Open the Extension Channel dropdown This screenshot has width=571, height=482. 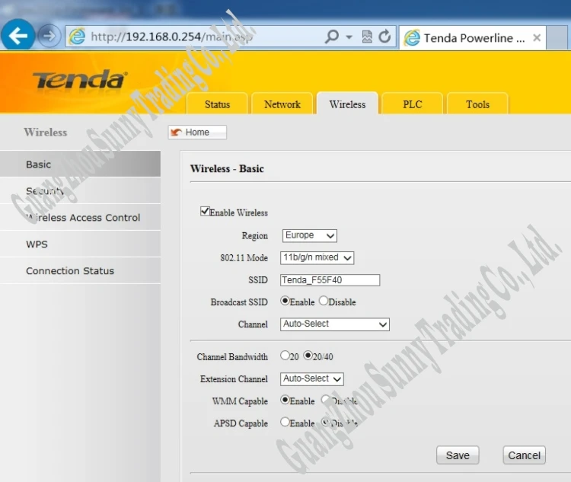[x=311, y=379]
